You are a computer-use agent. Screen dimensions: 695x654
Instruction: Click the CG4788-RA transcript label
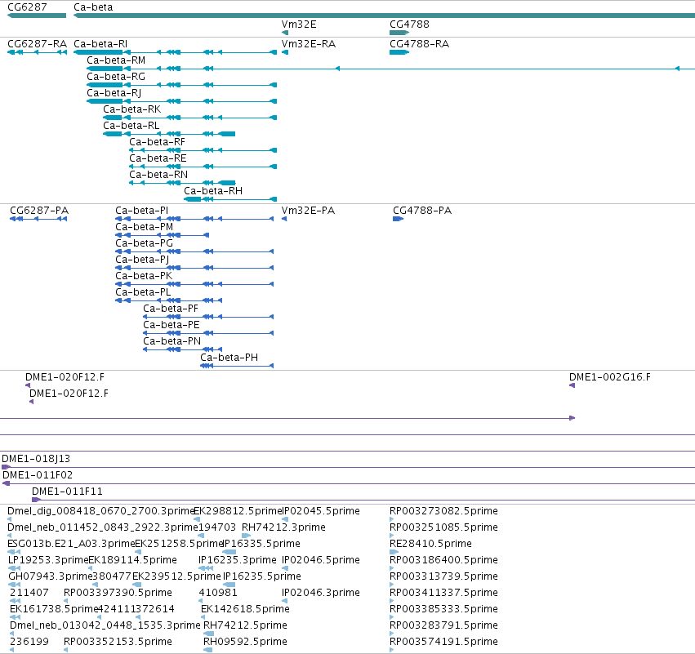[419, 43]
